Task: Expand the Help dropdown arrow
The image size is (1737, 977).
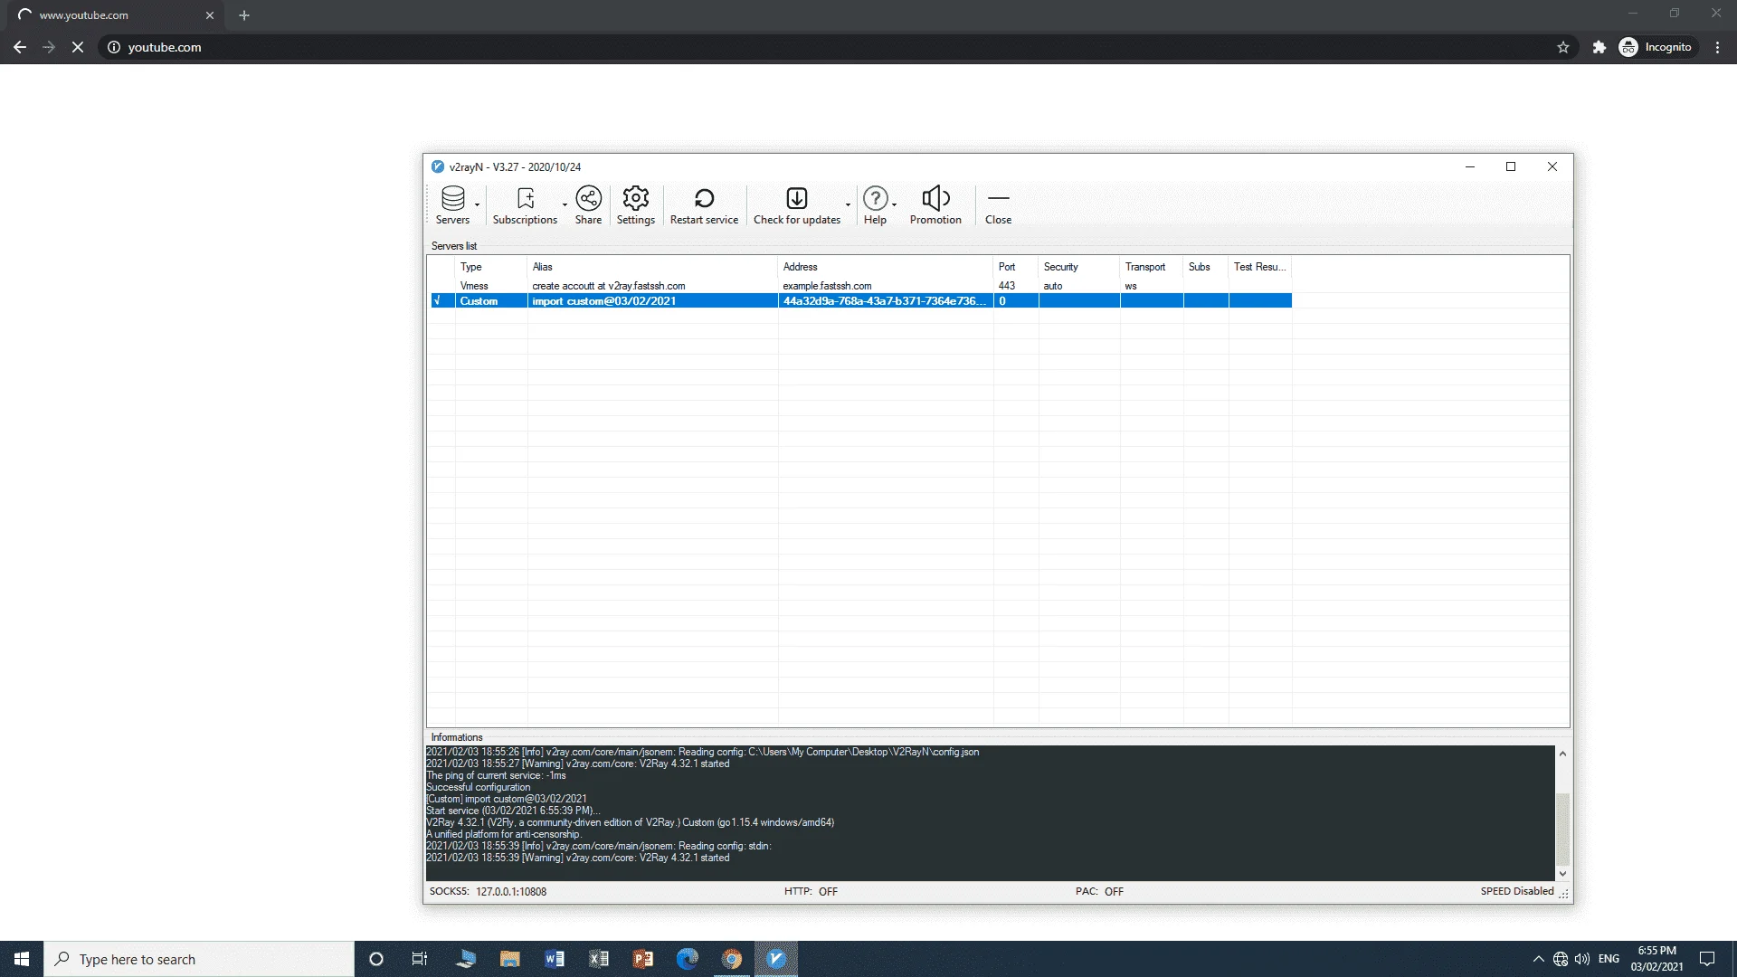Action: pyautogui.click(x=895, y=205)
